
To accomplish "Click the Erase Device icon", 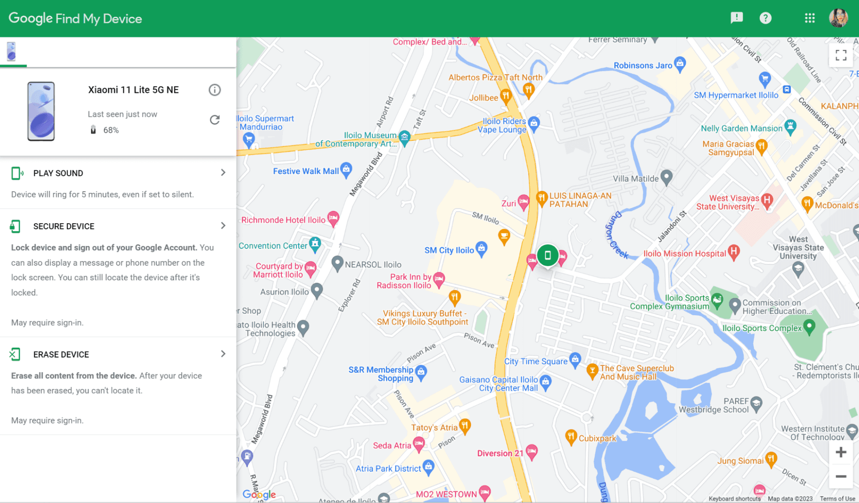I will tap(15, 354).
